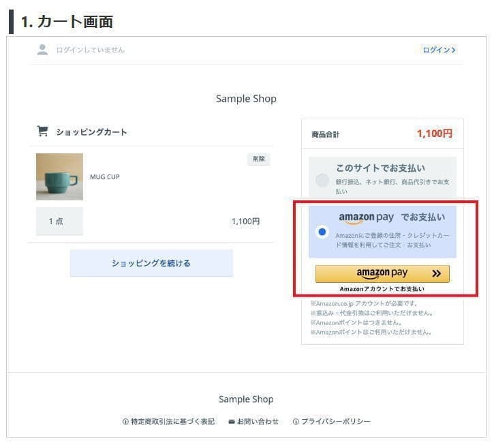Click the MUG CUP product thumbnail
Viewport: 494px width, 443px height.
(x=59, y=177)
